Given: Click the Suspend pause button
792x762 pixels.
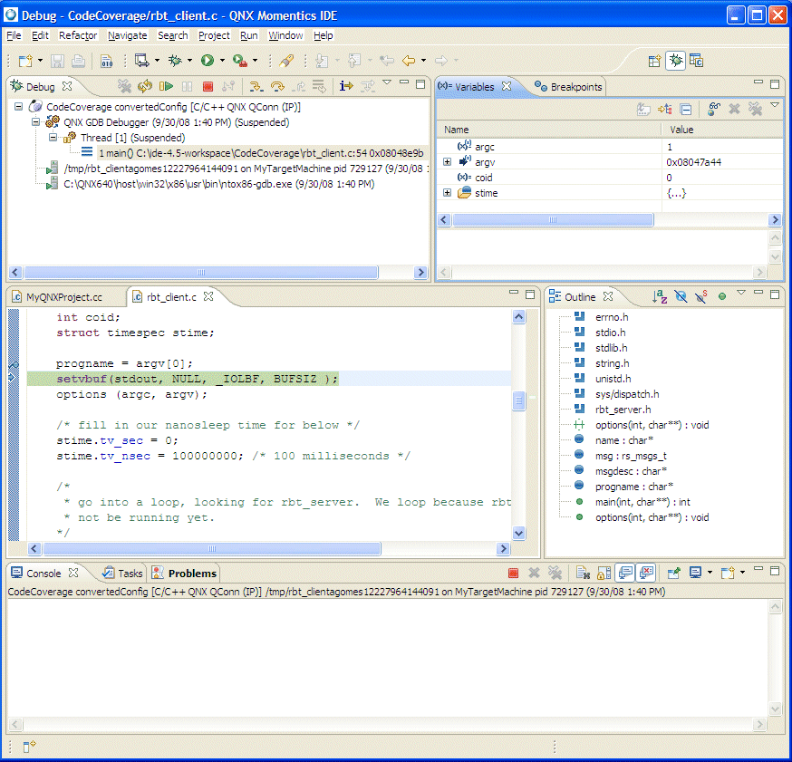Looking at the screenshot, I should pos(187,86).
